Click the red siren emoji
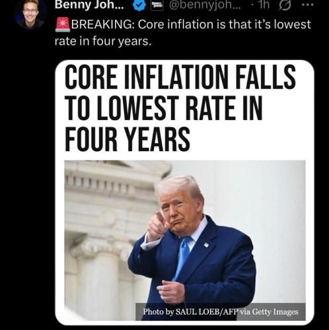The height and width of the screenshot is (330, 329). (x=62, y=25)
